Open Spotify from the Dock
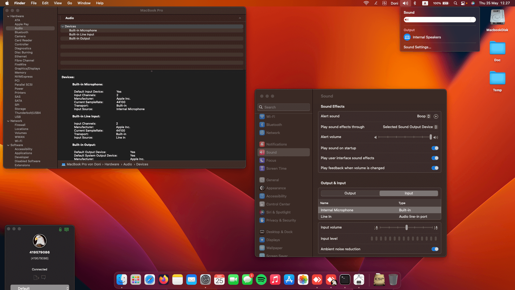This screenshot has height=290, width=515. click(261, 280)
